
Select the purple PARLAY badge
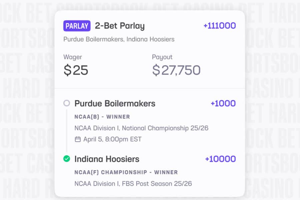coord(76,26)
